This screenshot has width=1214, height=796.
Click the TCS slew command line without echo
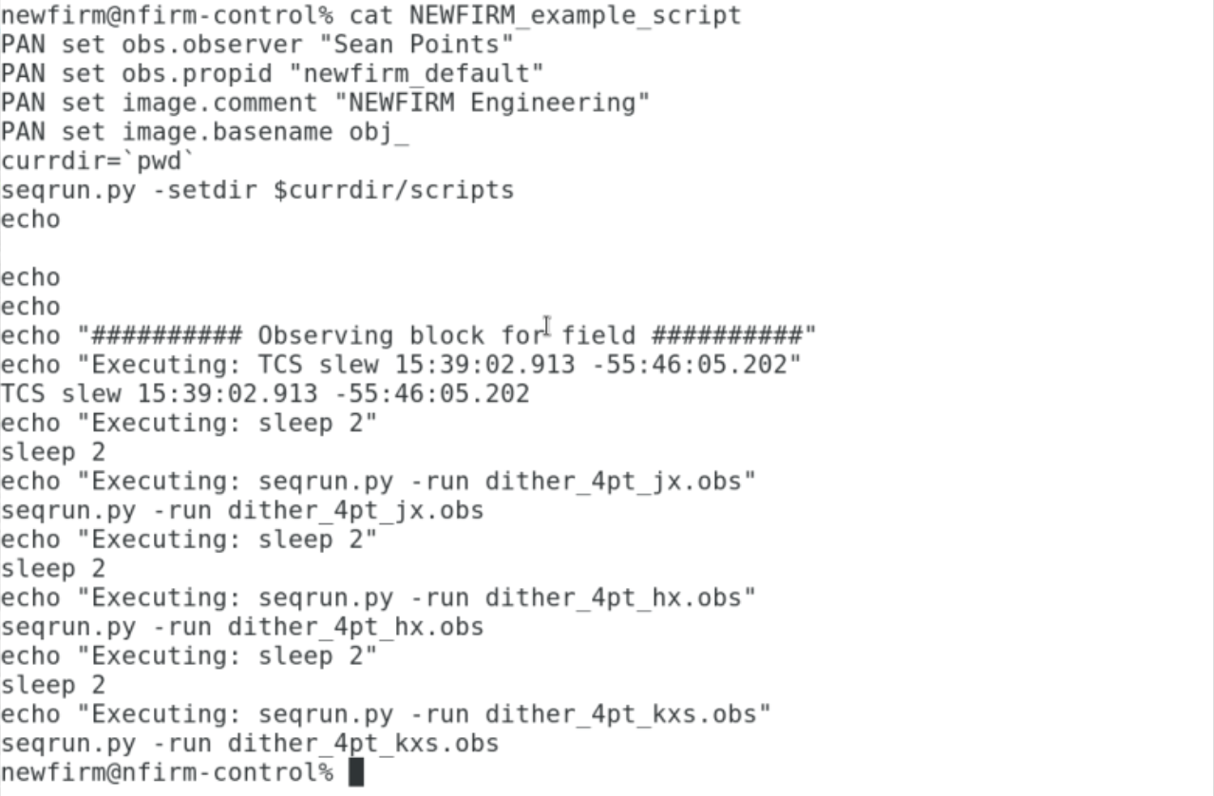[x=265, y=393]
